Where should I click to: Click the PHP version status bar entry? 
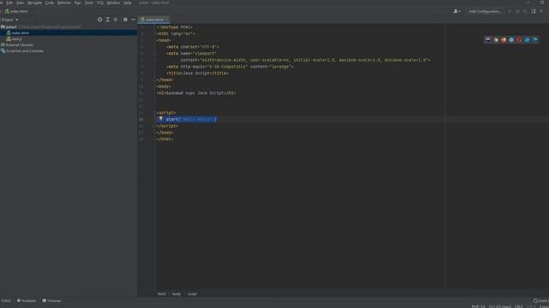478,306
